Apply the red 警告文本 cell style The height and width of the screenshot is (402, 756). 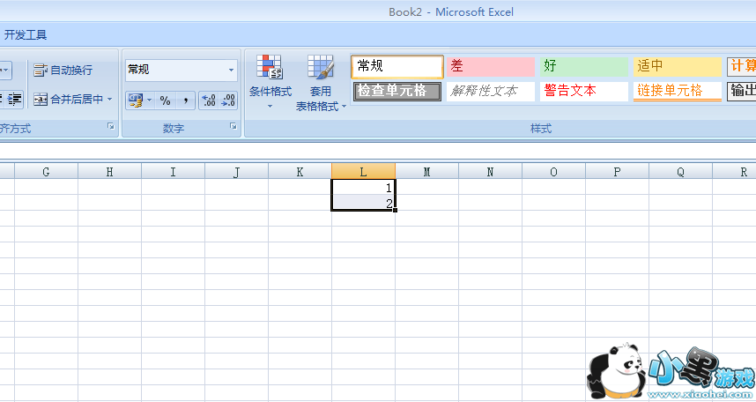[584, 91]
